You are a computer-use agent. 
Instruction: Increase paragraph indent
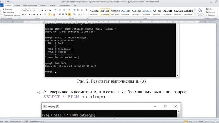point(78,10)
